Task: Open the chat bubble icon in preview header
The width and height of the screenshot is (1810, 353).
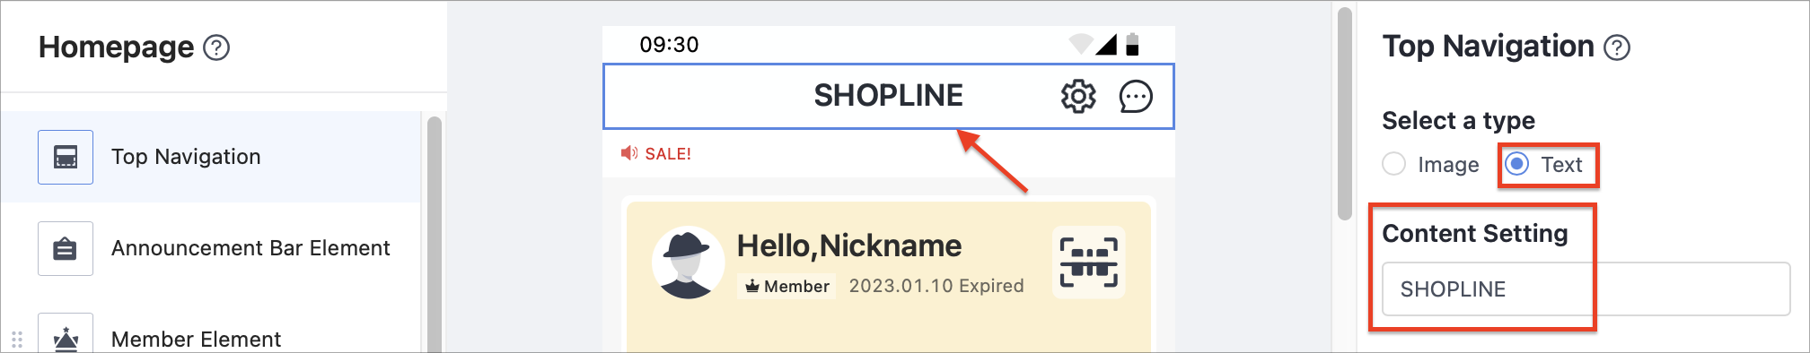Action: [1136, 96]
